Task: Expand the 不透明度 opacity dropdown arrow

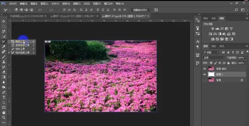Action: [x=247, y=58]
